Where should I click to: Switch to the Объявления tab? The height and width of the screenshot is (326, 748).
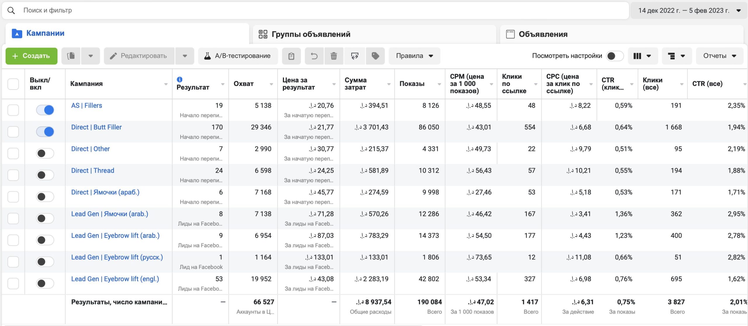pos(622,34)
